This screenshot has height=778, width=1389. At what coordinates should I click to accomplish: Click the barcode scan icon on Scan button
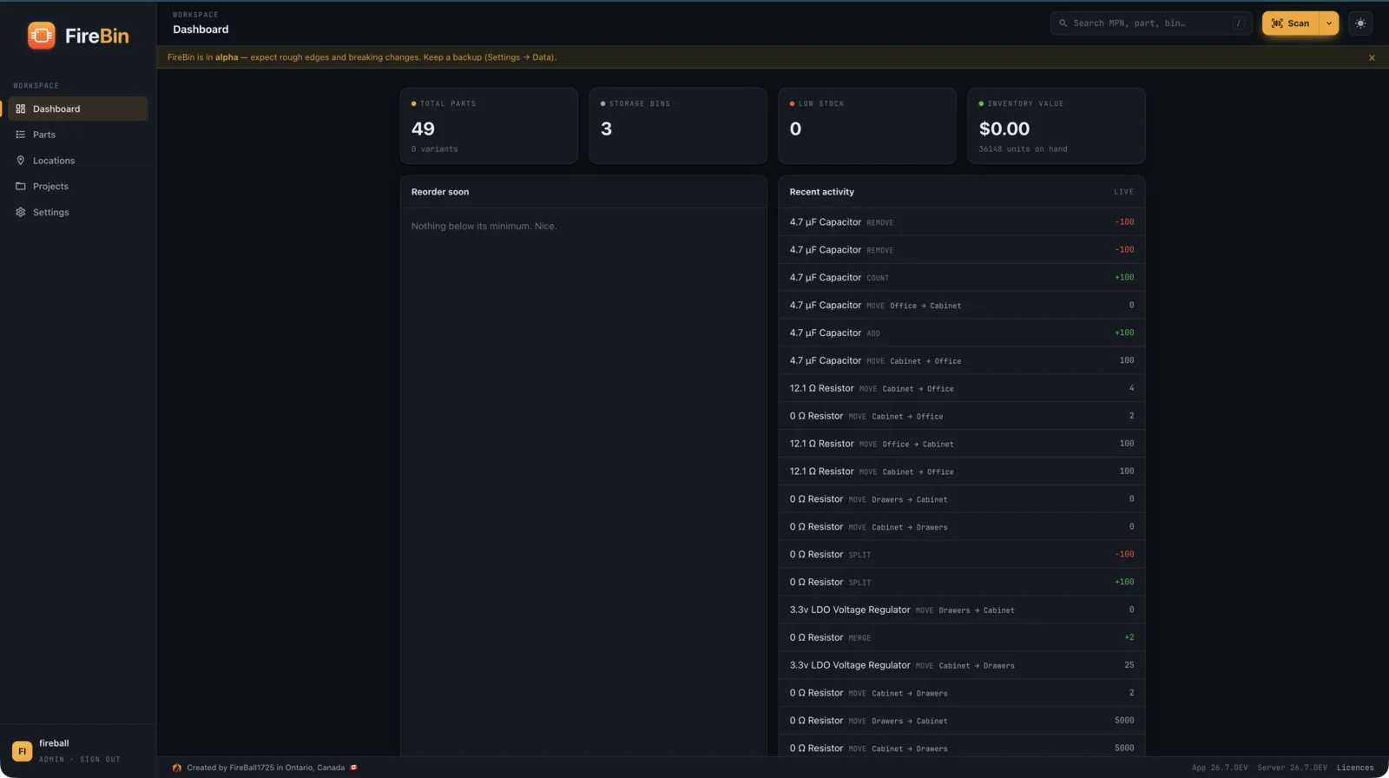(1277, 23)
